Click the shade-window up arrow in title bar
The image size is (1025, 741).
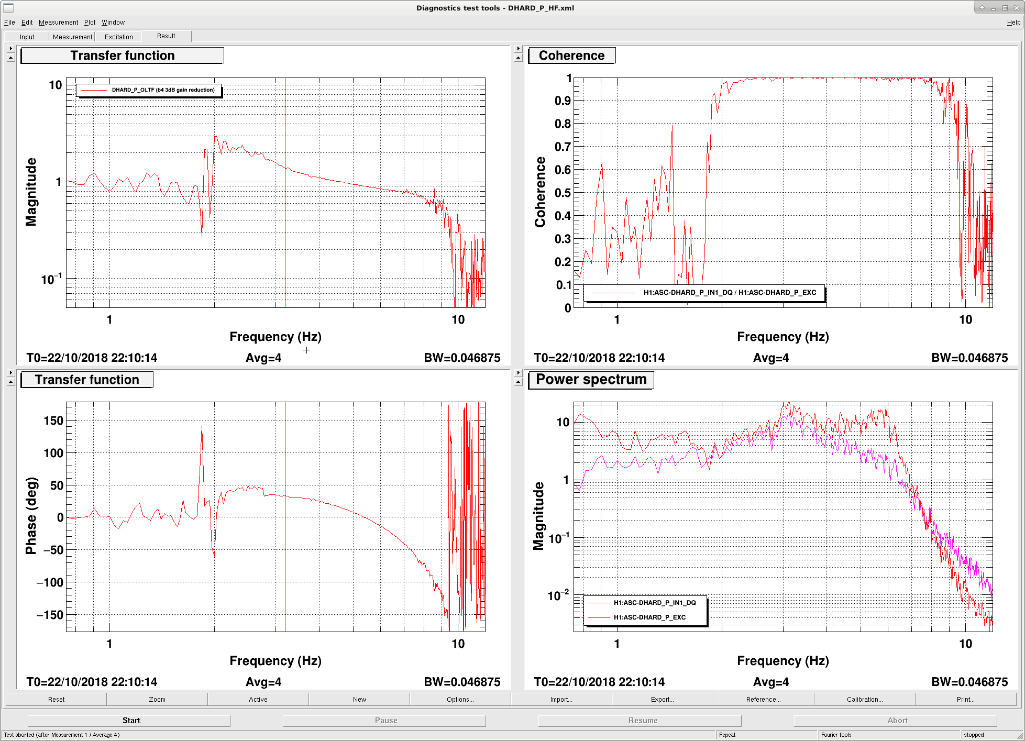tap(982, 8)
